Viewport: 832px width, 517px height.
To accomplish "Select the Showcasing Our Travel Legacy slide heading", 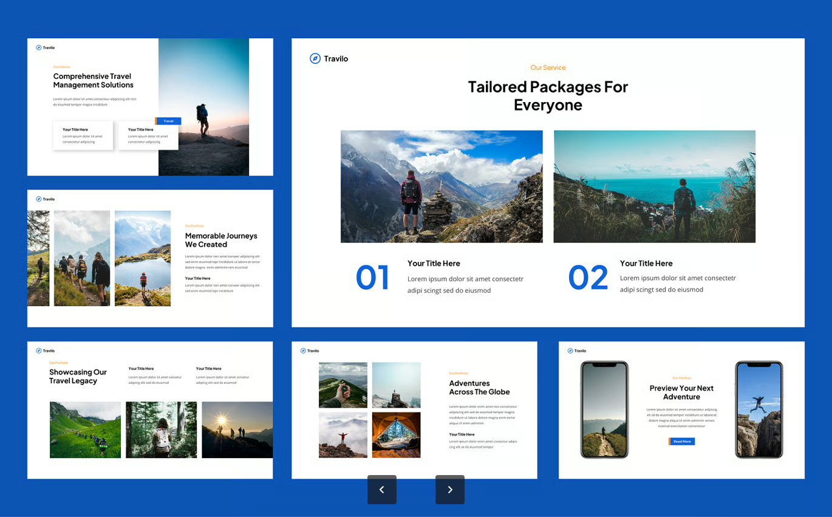I will pos(78,377).
